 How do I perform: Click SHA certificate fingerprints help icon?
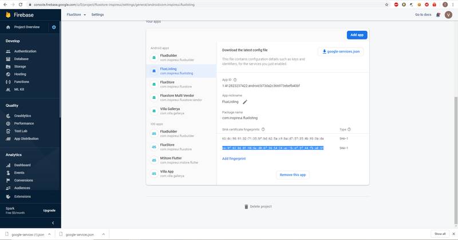(263, 129)
